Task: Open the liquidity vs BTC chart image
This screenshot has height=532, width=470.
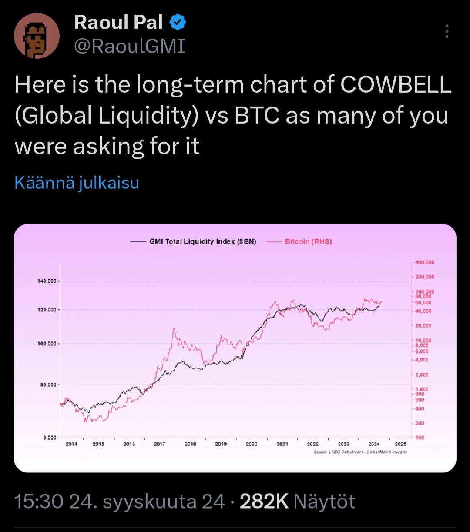Action: (x=235, y=348)
